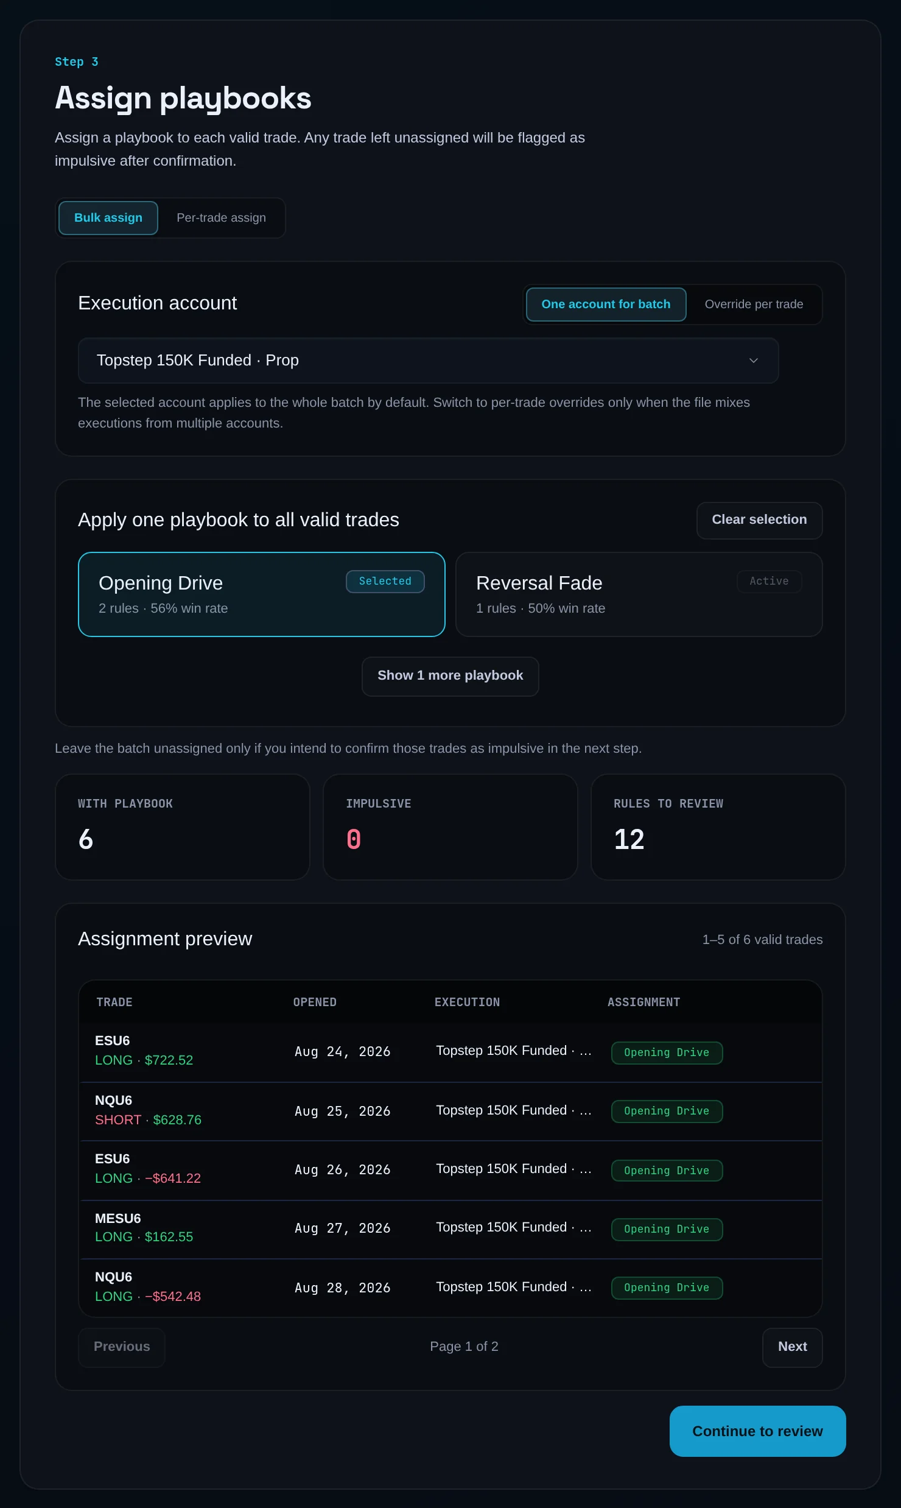Switch to Per-trade assign mode
901x1508 pixels.
point(221,218)
